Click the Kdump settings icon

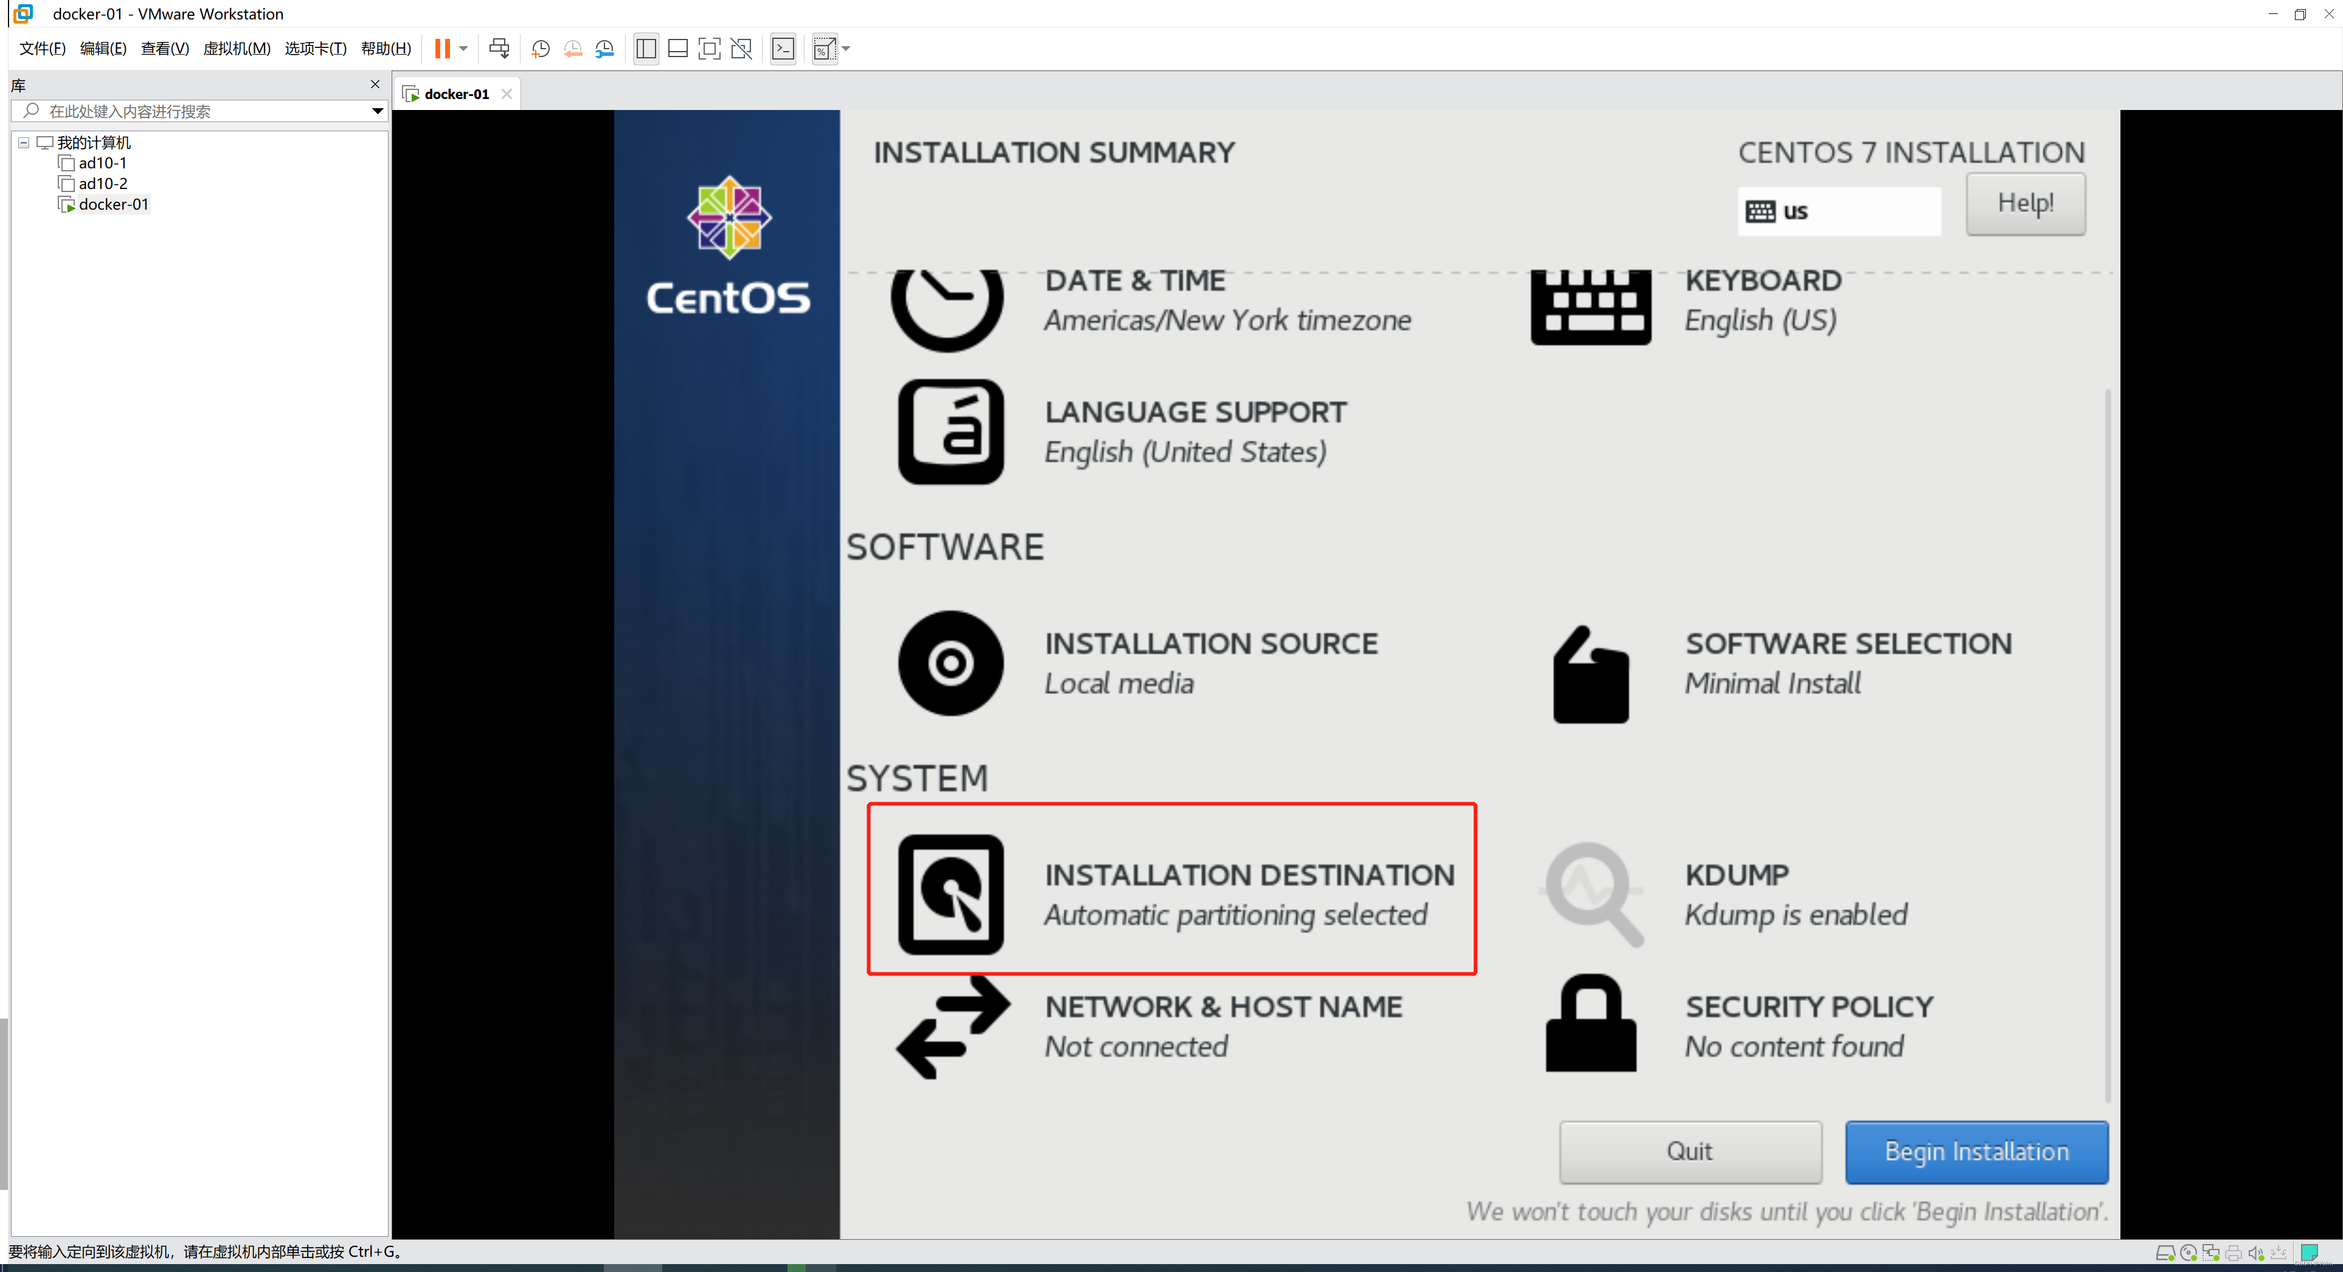point(1588,893)
